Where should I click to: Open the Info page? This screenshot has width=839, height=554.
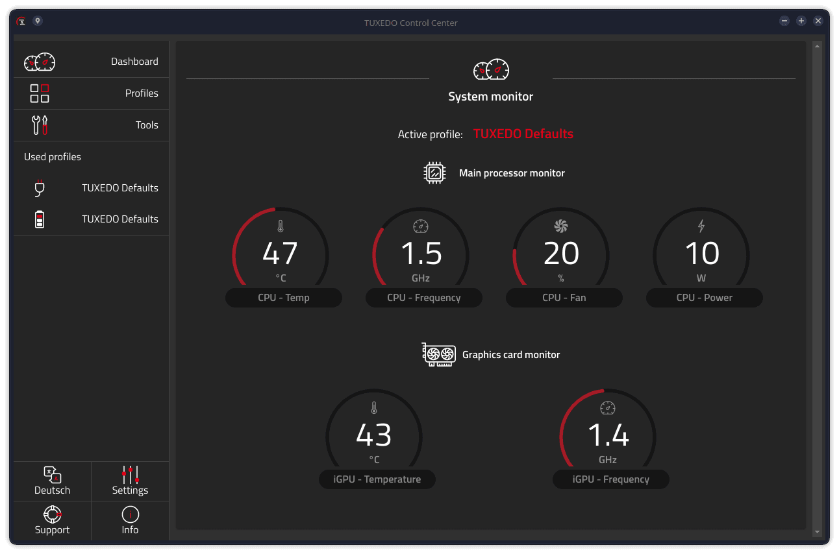pyautogui.click(x=130, y=521)
